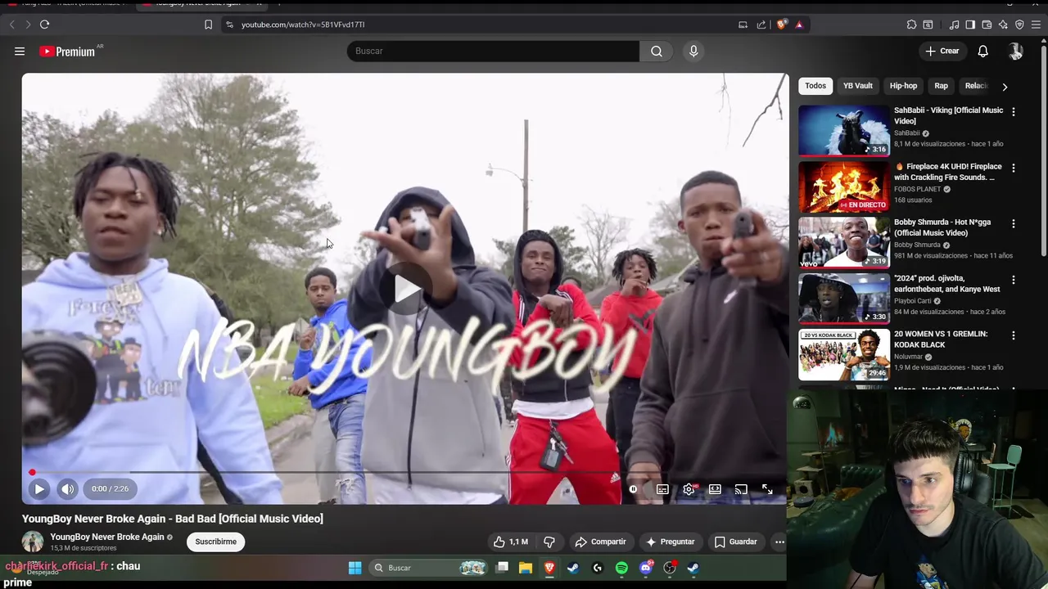This screenshot has height=589, width=1048.
Task: Open the 20 Women vs 1 Gremlin title
Action: pos(941,339)
